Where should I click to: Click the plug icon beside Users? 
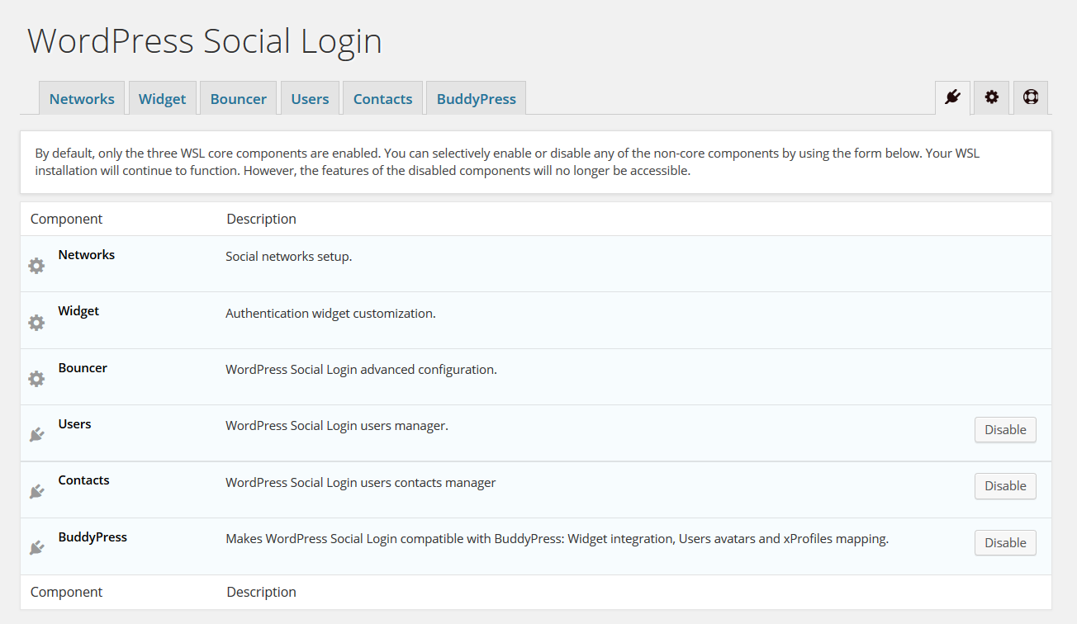point(36,435)
